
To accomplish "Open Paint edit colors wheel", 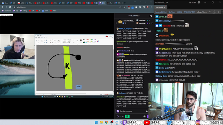I will tap(98, 41).
